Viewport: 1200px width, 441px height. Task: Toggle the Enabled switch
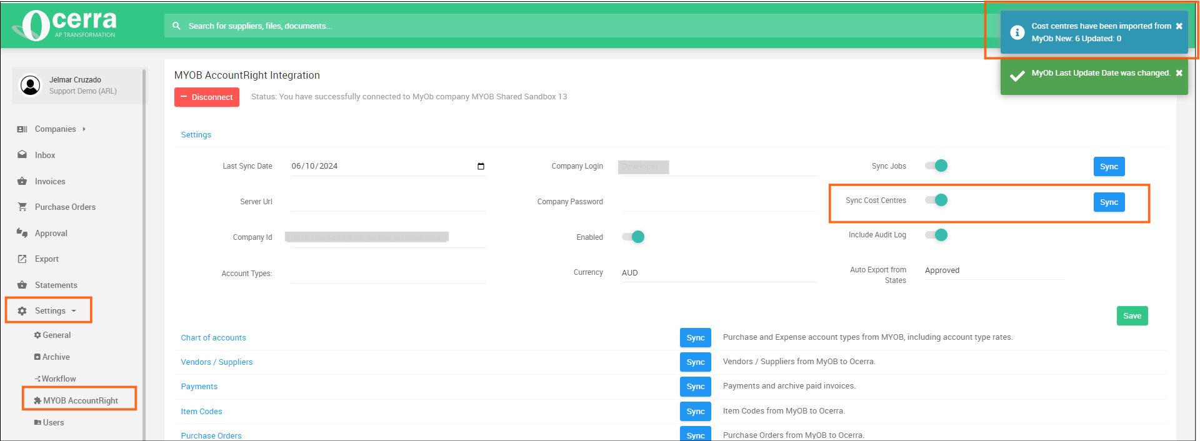(633, 237)
